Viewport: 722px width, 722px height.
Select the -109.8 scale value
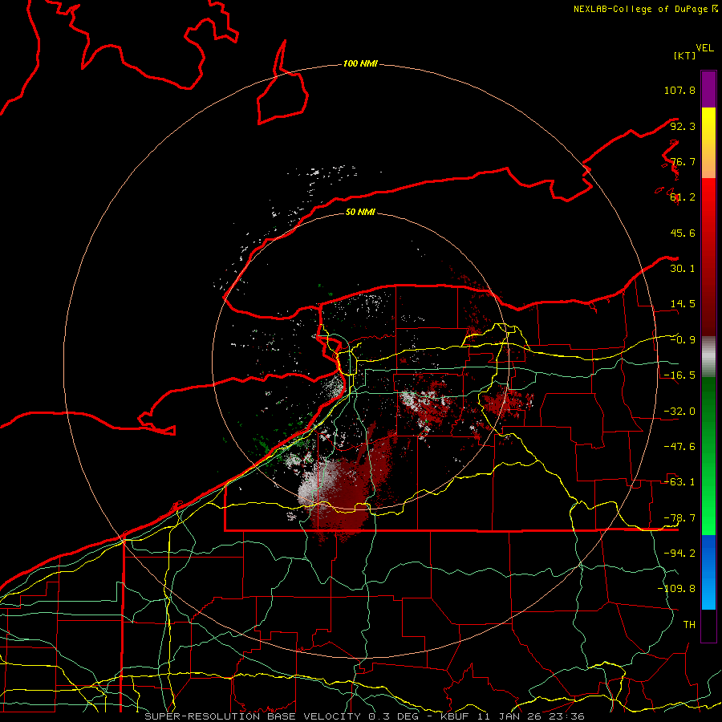[676, 589]
